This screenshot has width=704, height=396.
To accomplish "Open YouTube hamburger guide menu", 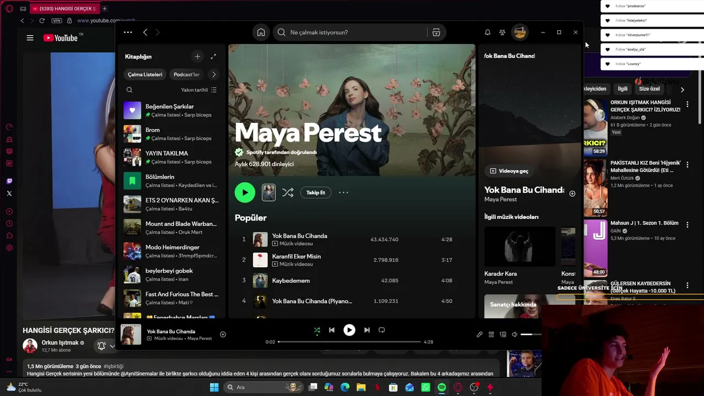I will coord(30,38).
